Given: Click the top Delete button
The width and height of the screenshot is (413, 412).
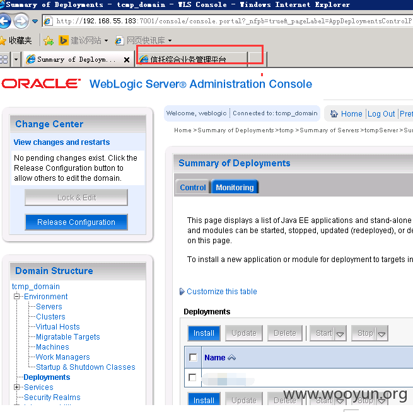Looking at the screenshot, I should pos(285,333).
